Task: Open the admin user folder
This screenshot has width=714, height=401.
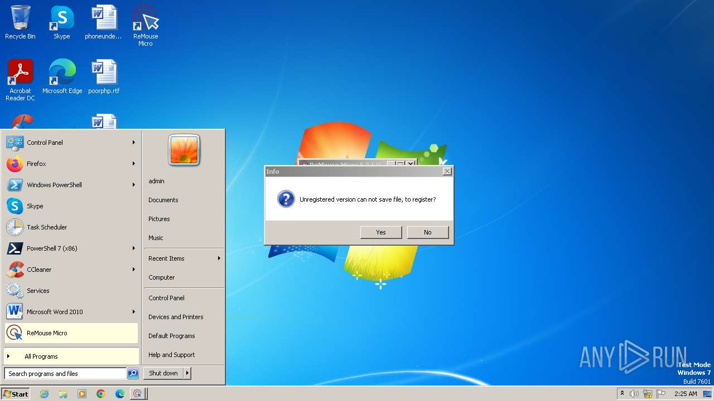Action: point(156,181)
